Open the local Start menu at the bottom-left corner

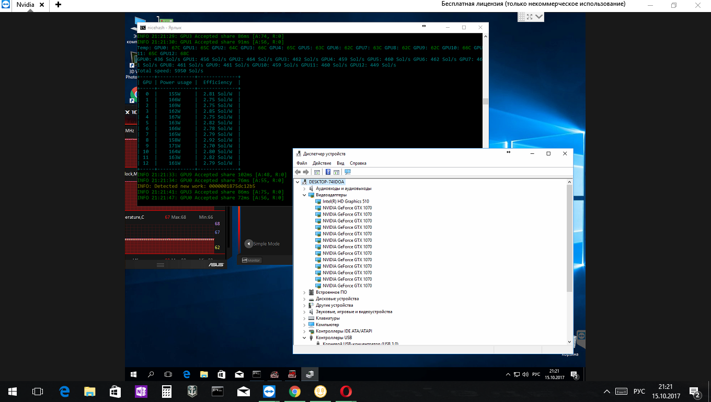pos(13,391)
